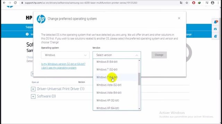This screenshot has height=124, width=222.
Task: Open the notifications bell icon in sidebar
Action: [x=216, y=22]
